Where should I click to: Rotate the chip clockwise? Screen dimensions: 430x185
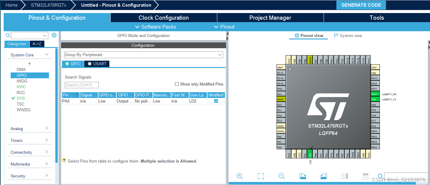303,176
